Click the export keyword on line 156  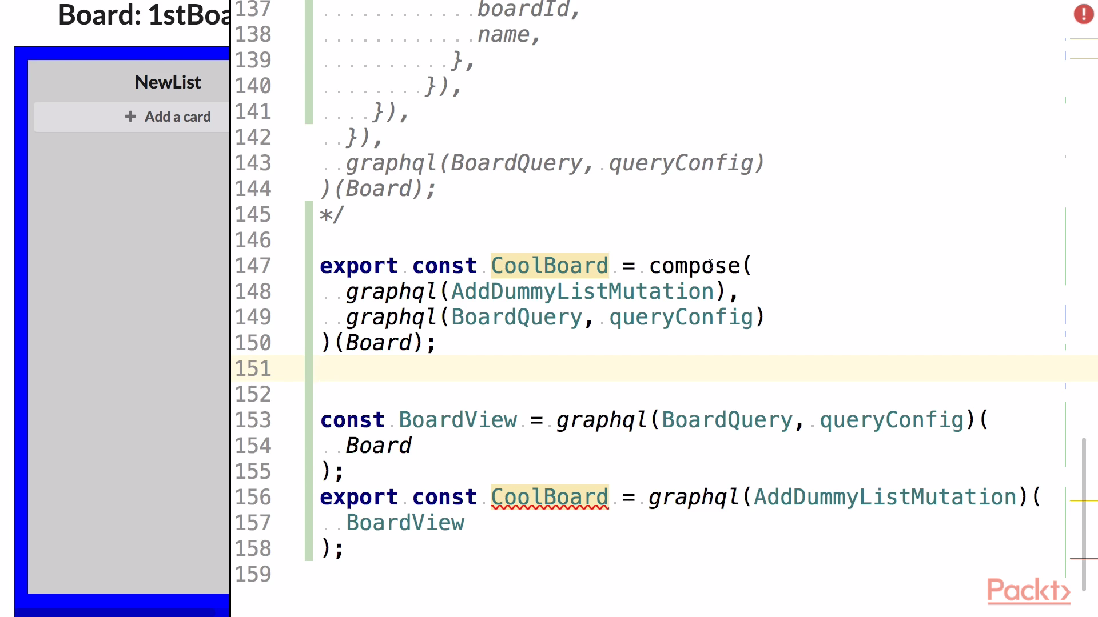pos(359,497)
